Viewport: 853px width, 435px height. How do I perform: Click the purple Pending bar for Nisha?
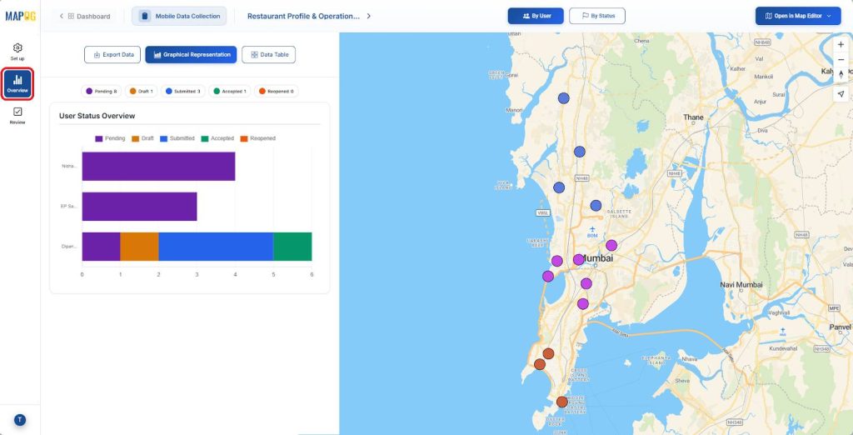pyautogui.click(x=158, y=166)
